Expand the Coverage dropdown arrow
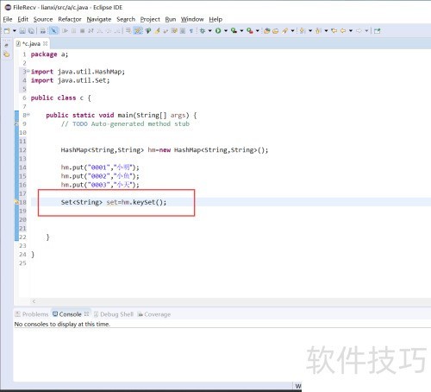431x392 pixels. pyautogui.click(x=241, y=31)
